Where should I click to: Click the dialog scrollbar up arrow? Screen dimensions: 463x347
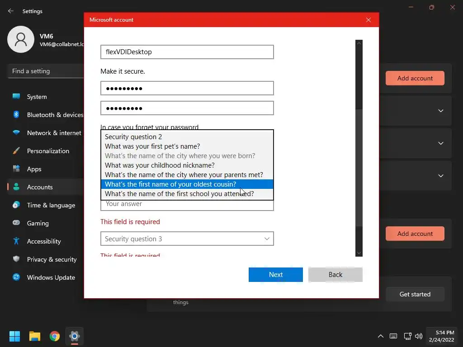[x=359, y=43]
